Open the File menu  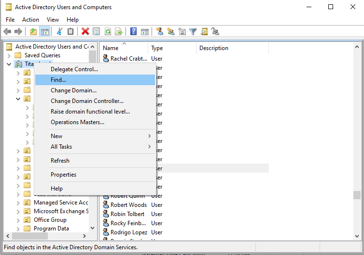(10, 20)
